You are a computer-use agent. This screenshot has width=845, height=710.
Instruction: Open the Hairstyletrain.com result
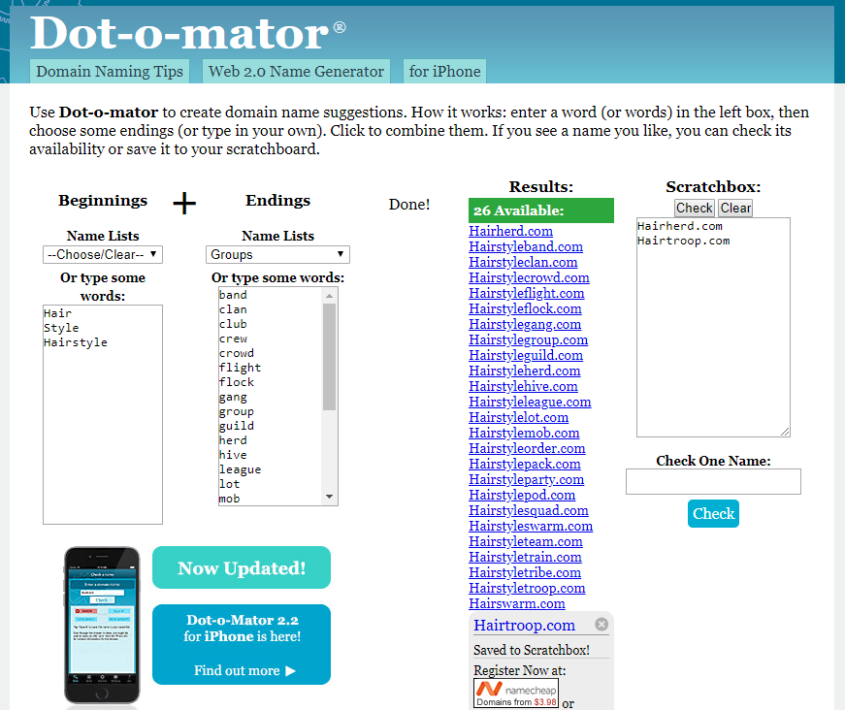(525, 557)
